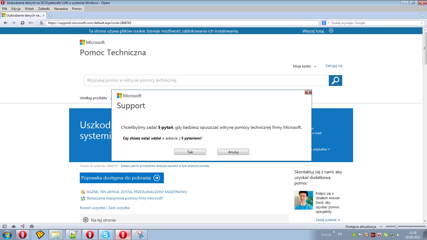Click the Microsoft logo in page header

coord(92,42)
